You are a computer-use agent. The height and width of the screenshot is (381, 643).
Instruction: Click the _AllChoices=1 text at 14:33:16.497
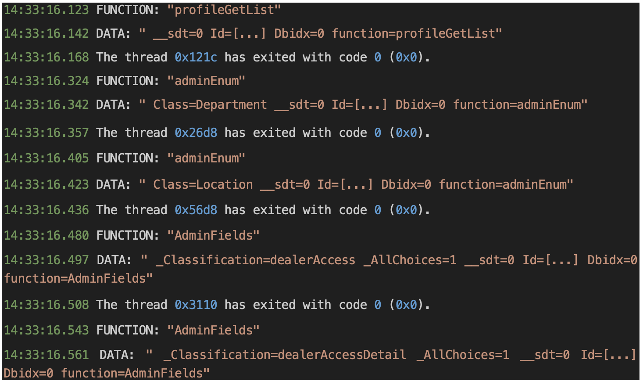click(410, 260)
